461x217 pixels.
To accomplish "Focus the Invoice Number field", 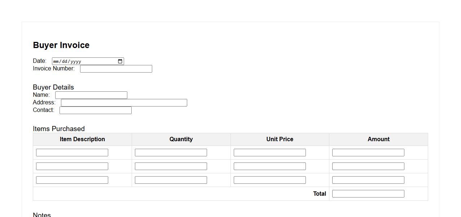I will [x=116, y=69].
